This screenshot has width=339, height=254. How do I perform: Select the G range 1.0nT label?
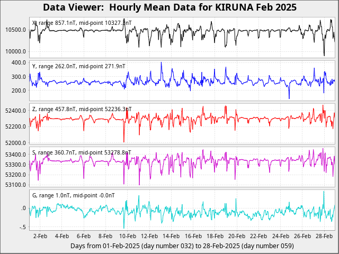tap(73, 195)
